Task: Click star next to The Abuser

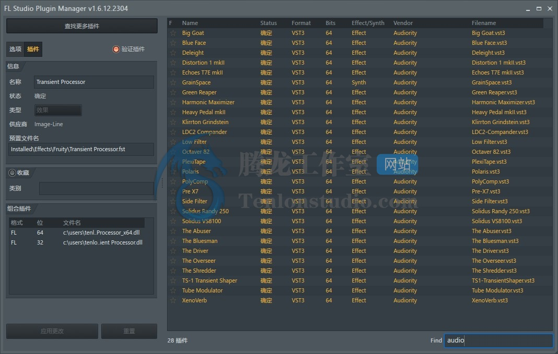Action: coord(173,231)
